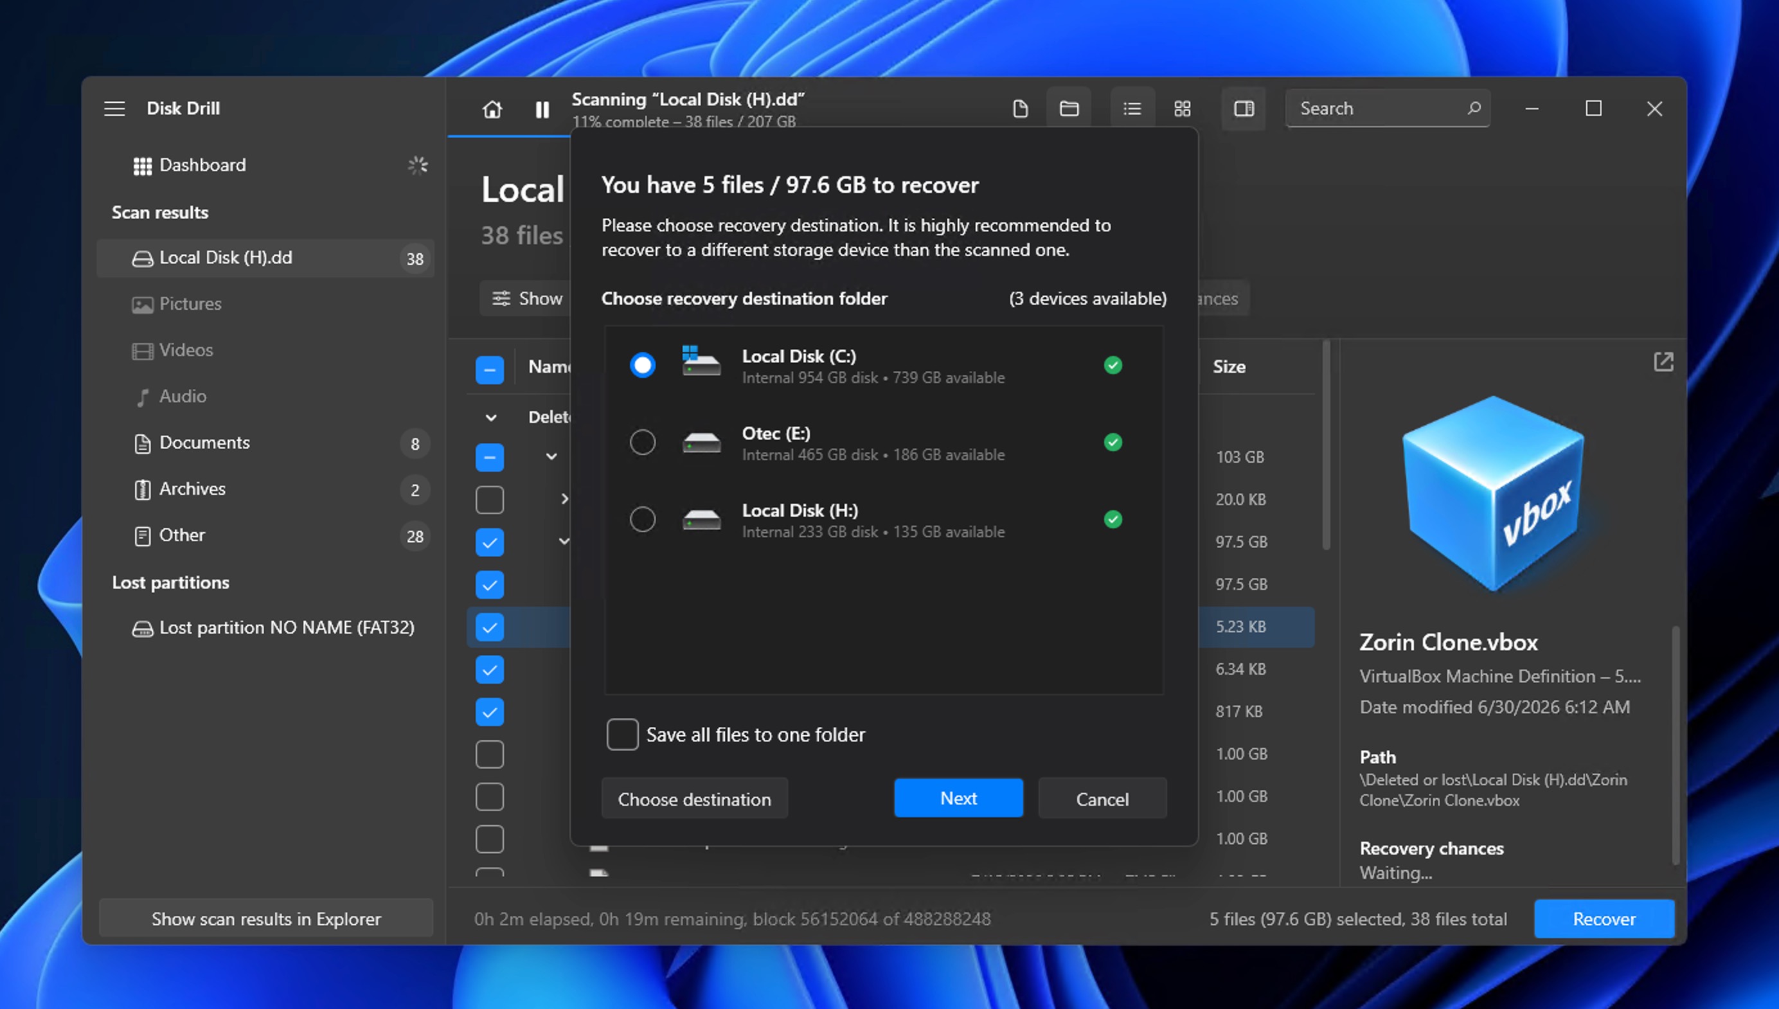Pause the scan of Local Disk (H).dd
This screenshot has width=1779, height=1009.
542,109
